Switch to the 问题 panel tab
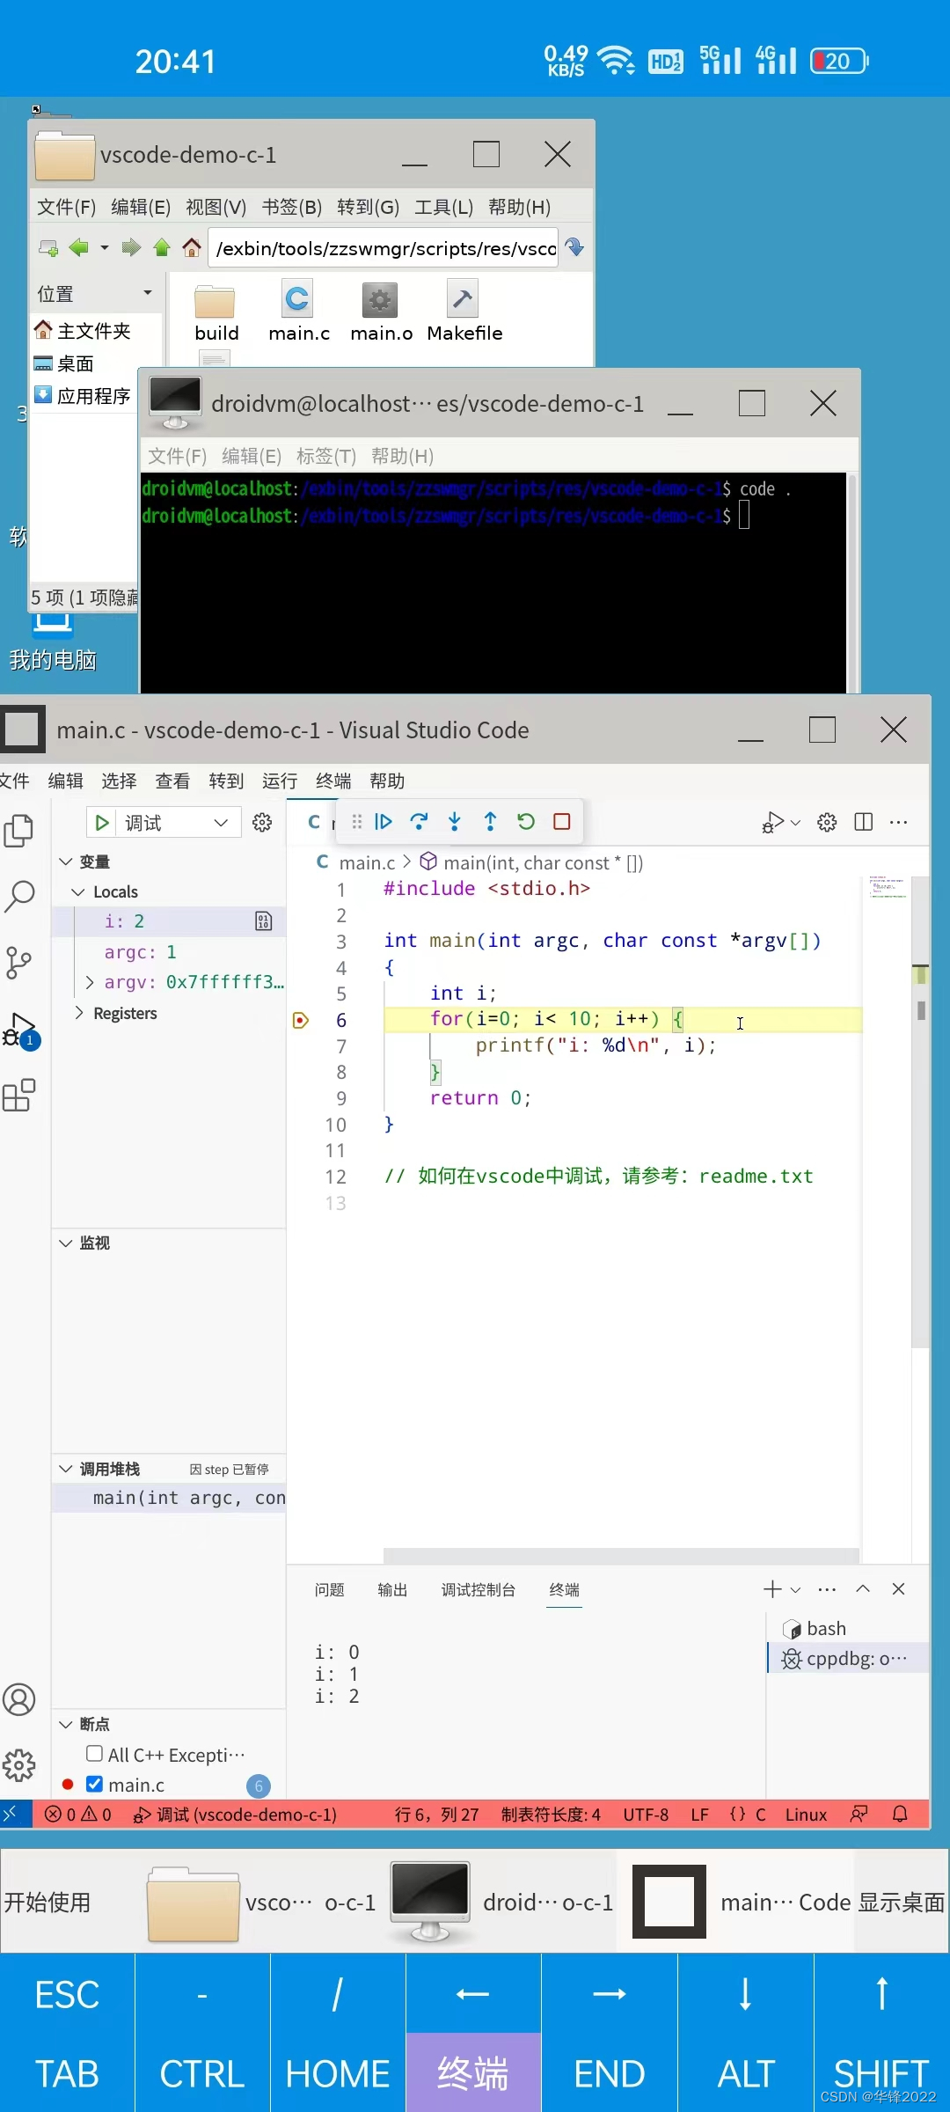 (x=330, y=1589)
